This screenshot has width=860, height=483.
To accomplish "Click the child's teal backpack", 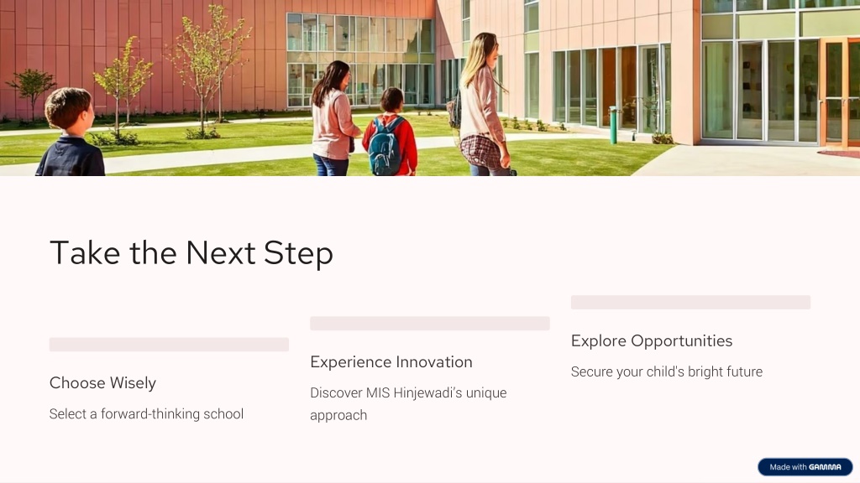I will click(x=385, y=146).
